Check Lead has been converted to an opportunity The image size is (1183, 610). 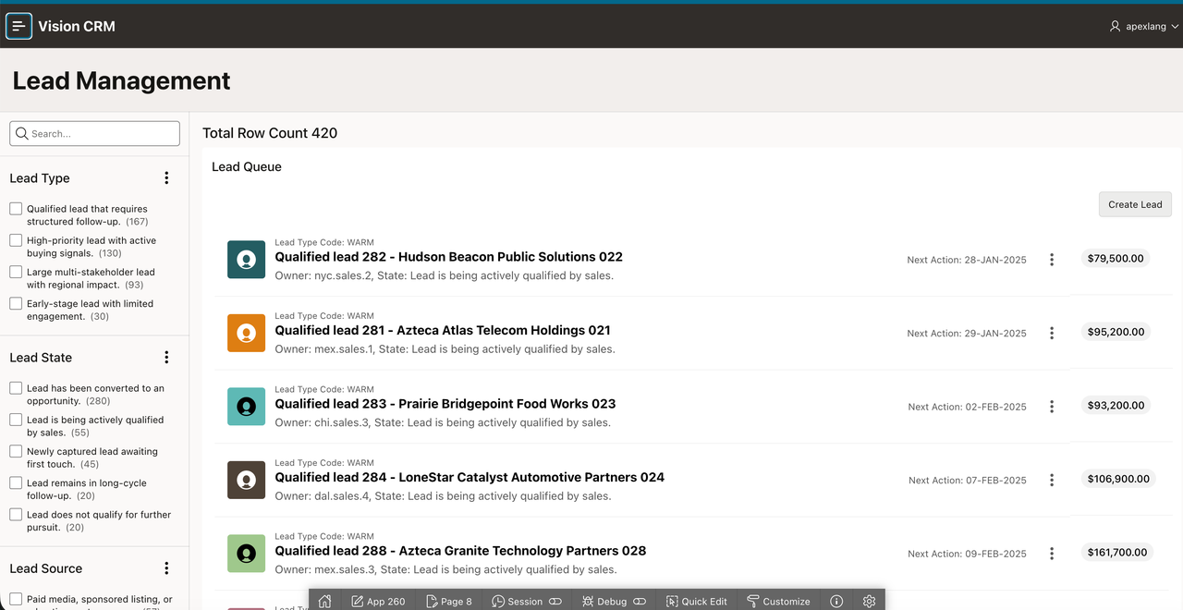tap(16, 388)
